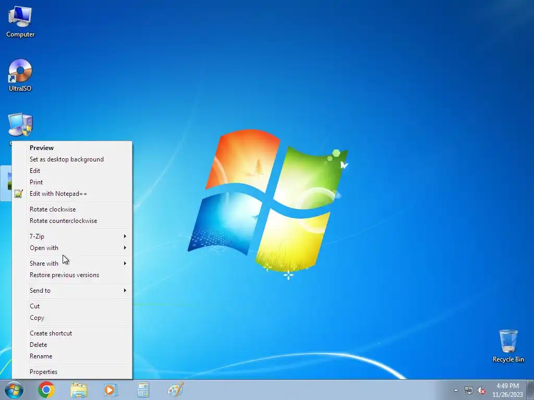This screenshot has height=400, width=534.
Task: Select Print from the context menu
Action: point(72,182)
